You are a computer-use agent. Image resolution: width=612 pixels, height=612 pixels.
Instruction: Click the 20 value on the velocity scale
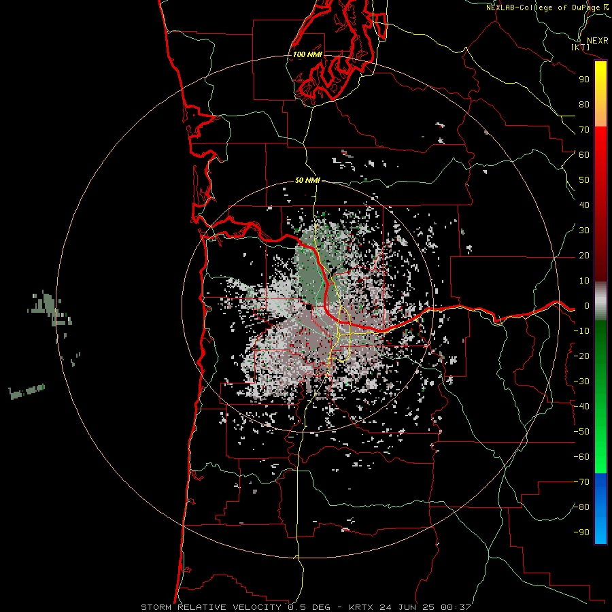pos(584,256)
